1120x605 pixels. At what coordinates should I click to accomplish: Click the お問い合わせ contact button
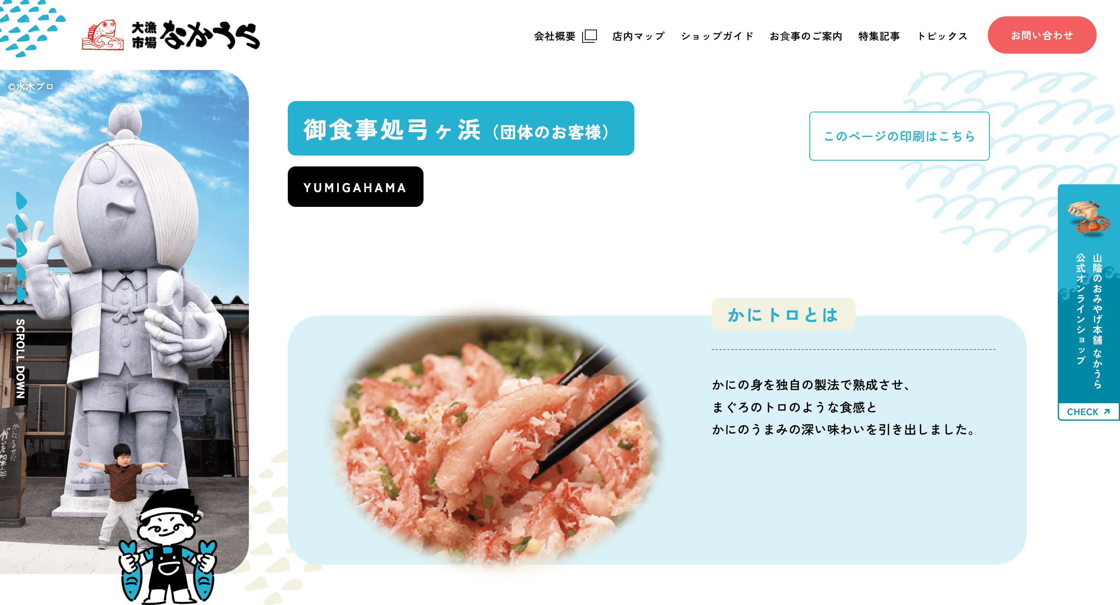[1042, 35]
